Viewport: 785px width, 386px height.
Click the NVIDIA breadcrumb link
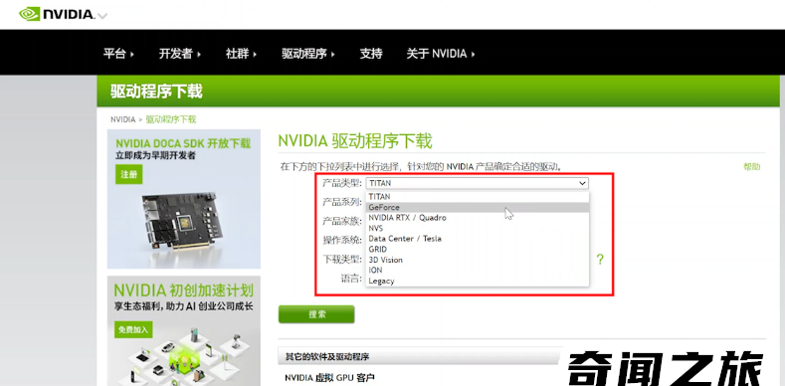(122, 119)
